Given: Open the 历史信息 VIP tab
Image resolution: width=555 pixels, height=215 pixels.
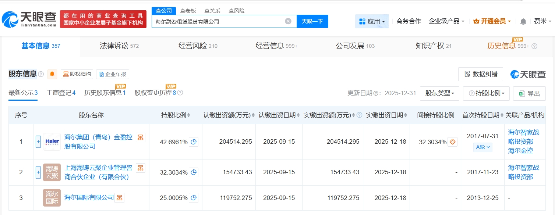Looking at the screenshot, I should click(x=508, y=46).
